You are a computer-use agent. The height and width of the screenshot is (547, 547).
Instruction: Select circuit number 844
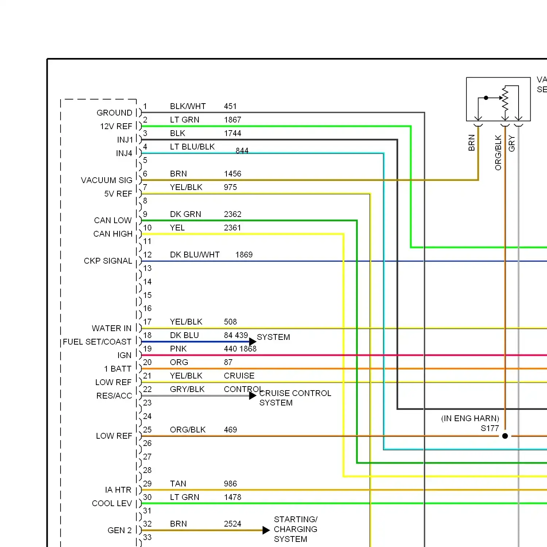tap(242, 151)
